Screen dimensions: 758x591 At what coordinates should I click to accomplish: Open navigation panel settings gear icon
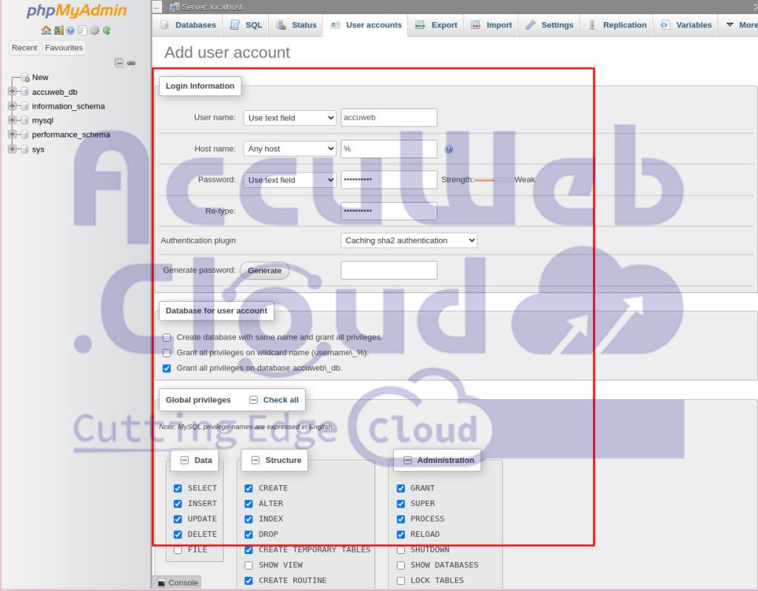95,30
